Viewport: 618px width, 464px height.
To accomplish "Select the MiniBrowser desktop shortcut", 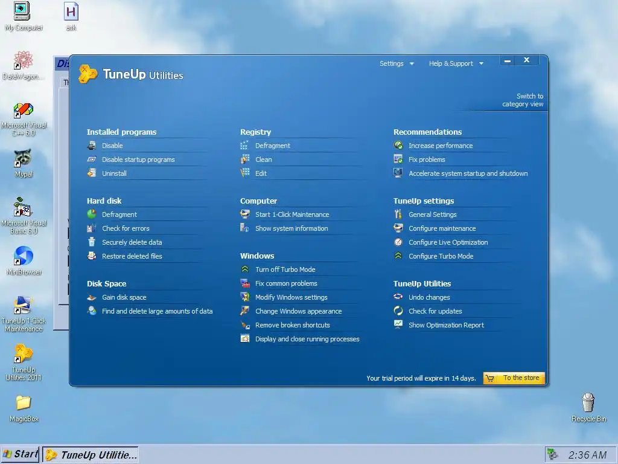I will [x=24, y=260].
